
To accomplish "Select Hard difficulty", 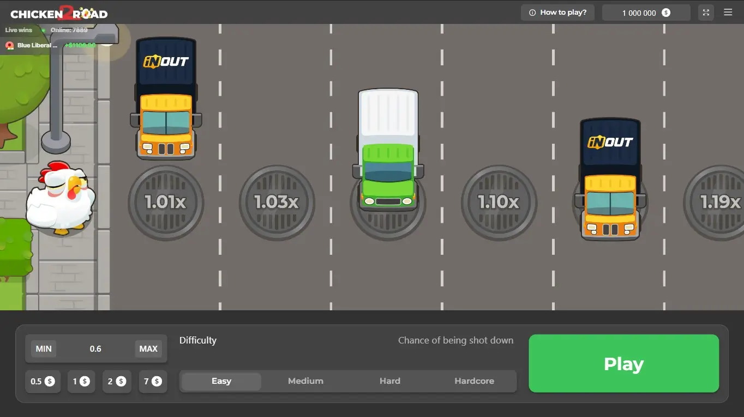I will pyautogui.click(x=389, y=381).
